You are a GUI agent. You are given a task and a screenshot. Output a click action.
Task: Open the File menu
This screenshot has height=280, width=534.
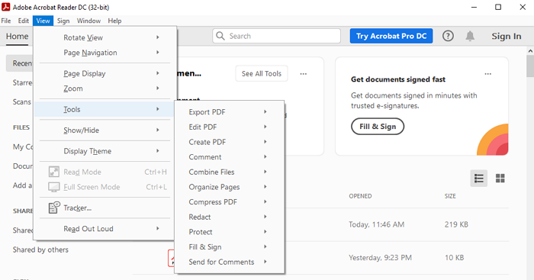click(6, 21)
